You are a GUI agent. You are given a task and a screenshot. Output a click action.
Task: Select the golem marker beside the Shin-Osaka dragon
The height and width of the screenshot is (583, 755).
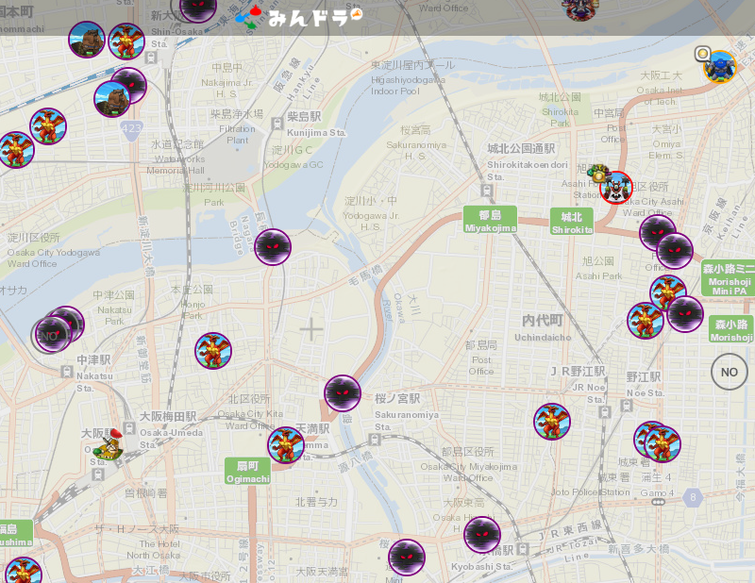coord(87,40)
